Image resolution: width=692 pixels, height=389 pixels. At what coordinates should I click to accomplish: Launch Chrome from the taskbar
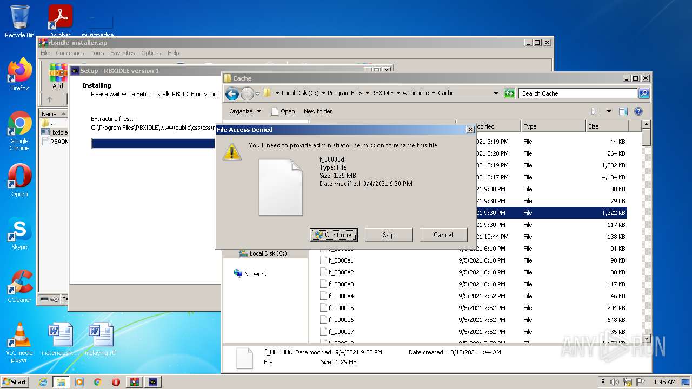pyautogui.click(x=97, y=382)
